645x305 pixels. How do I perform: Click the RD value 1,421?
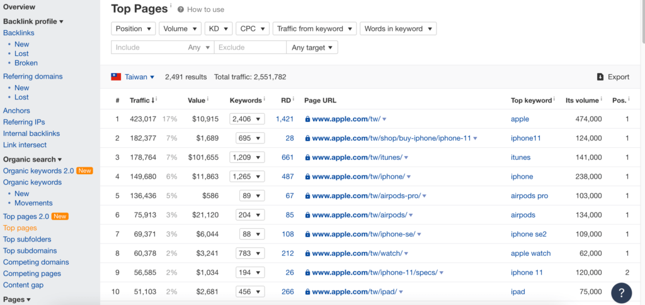[x=285, y=119]
